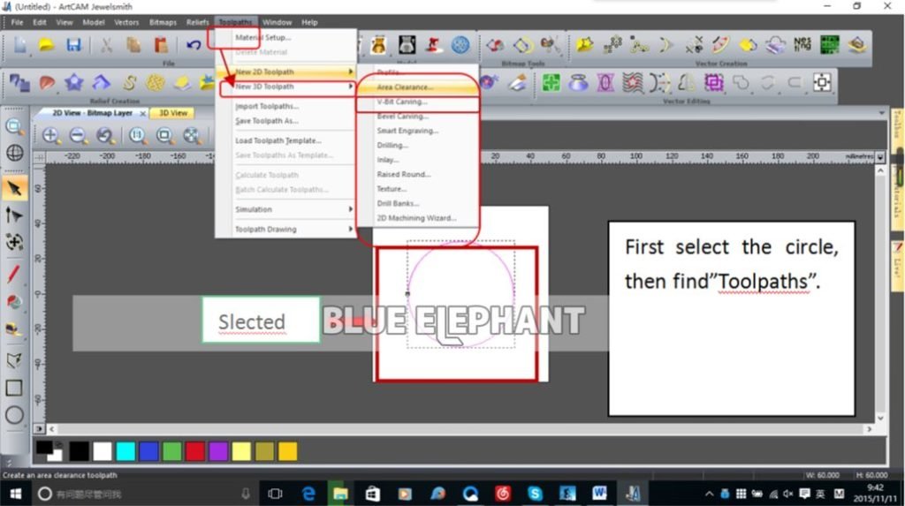Expand the New 3D Toolpath submenu
905x506 pixels.
tap(286, 87)
